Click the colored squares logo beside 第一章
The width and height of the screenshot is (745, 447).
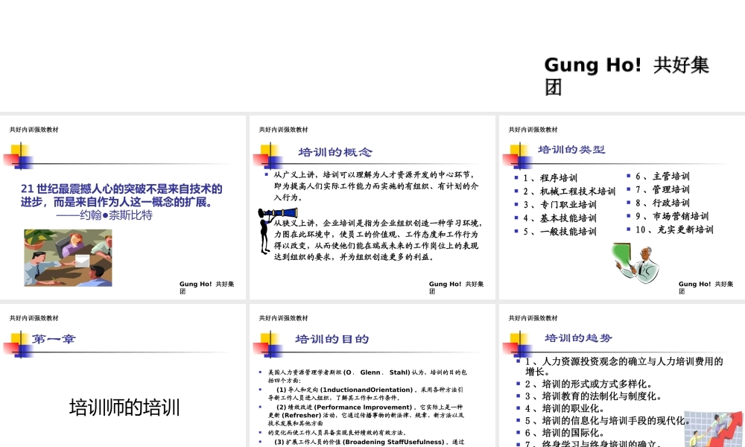19,344
